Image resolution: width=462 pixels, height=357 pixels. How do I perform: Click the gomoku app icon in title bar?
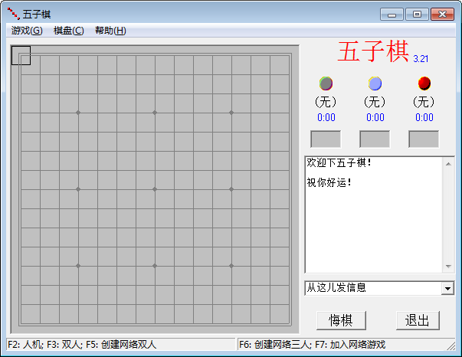(x=13, y=14)
